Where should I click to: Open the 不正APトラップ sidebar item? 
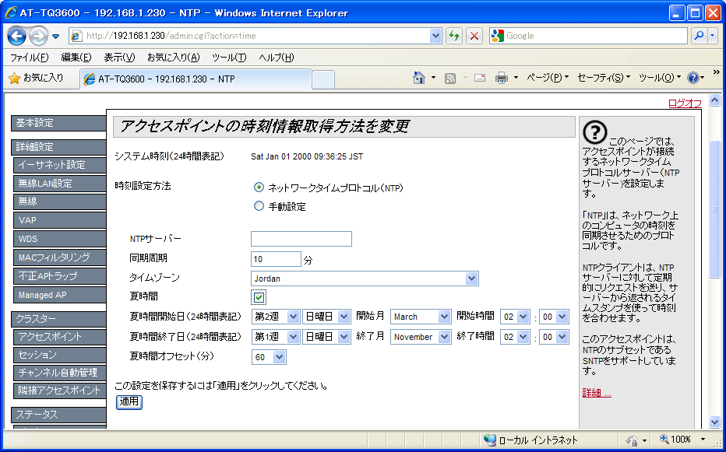click(60, 276)
